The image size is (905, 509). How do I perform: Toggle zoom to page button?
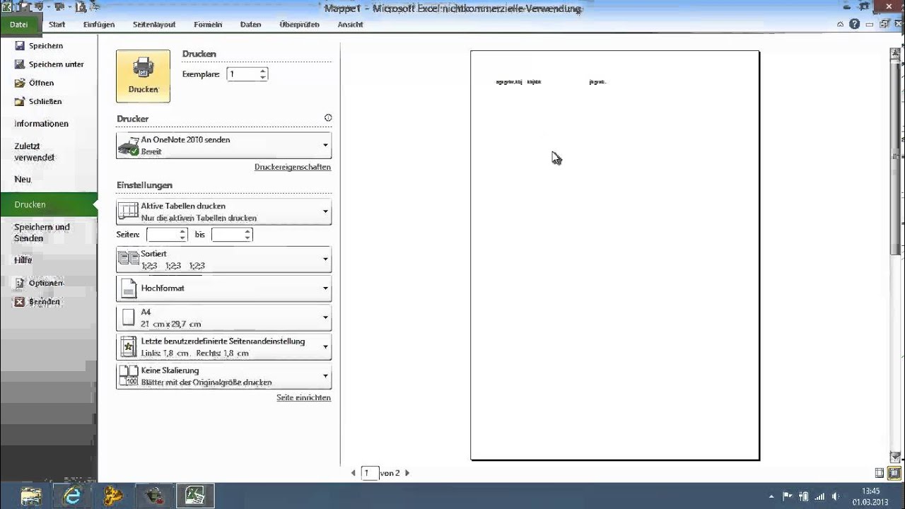[894, 473]
